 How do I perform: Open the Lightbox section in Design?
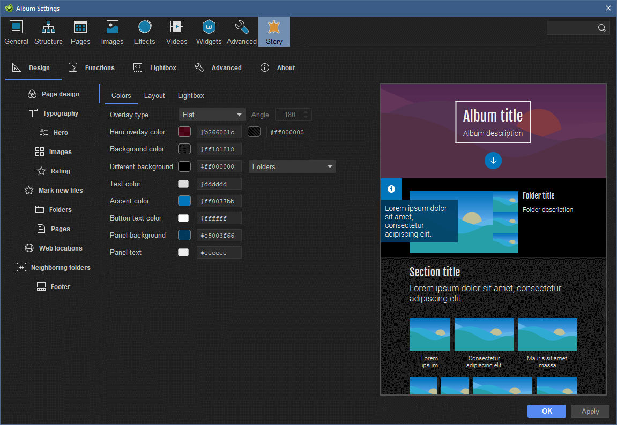[x=191, y=95]
